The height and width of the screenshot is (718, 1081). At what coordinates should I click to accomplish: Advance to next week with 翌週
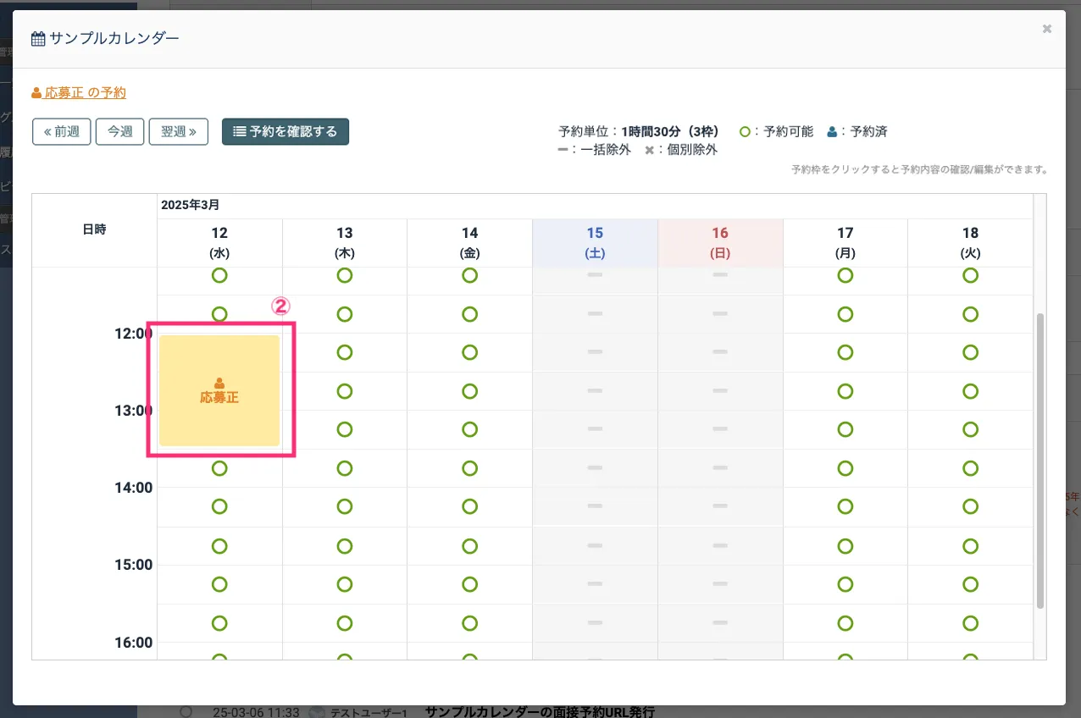point(178,131)
